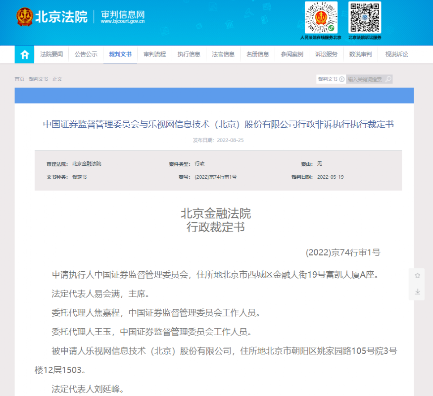Click the www.bjcourt.gov.cn site address

[x=123, y=22]
